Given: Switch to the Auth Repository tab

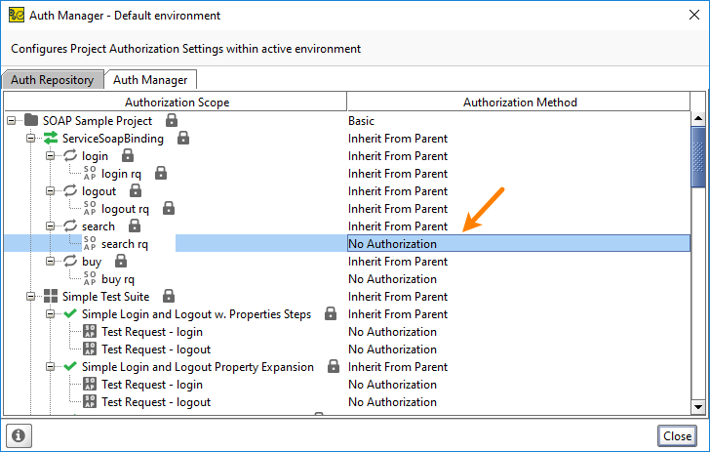Looking at the screenshot, I should [x=53, y=80].
